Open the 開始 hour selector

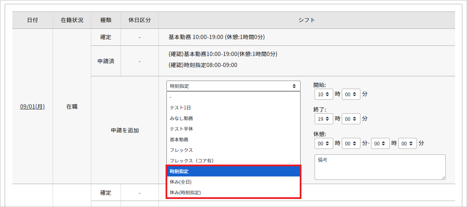coord(324,94)
